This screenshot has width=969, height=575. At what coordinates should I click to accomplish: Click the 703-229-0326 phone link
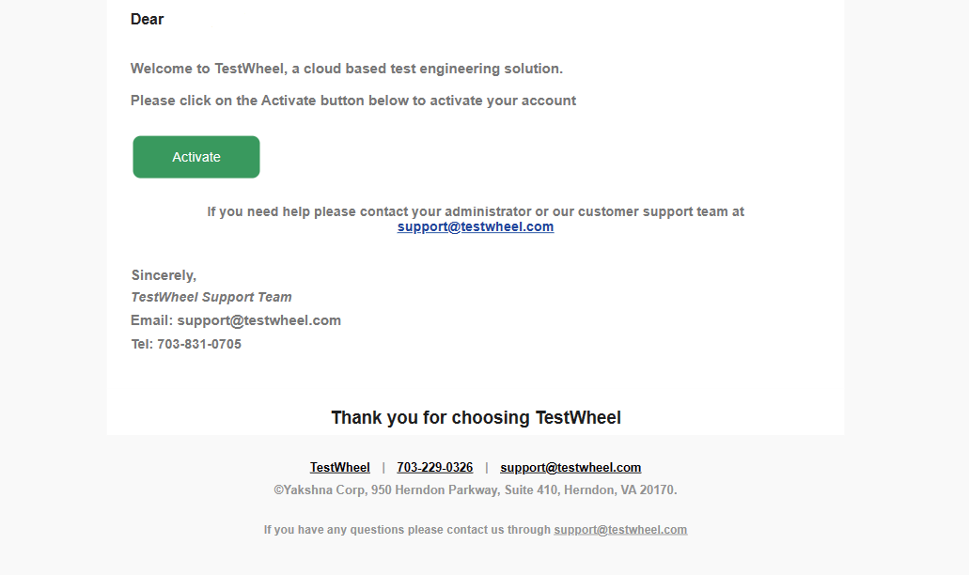[434, 467]
